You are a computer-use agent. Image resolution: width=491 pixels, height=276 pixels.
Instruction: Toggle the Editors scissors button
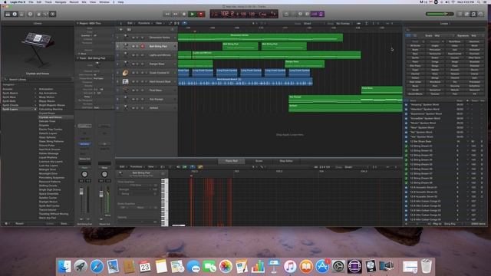coord(53,14)
